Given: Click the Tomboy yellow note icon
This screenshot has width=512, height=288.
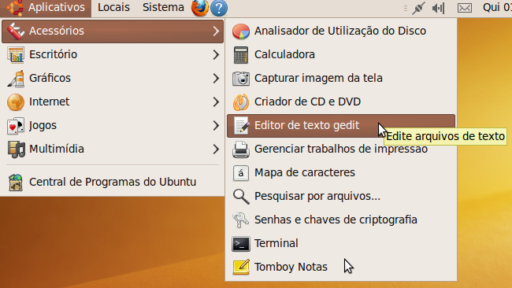Looking at the screenshot, I should (x=241, y=267).
